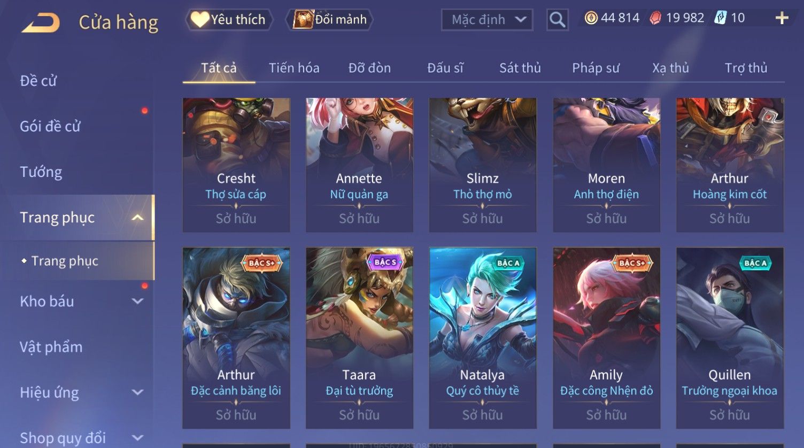Select the Tiến hóa tab
Viewport: 804px width, 448px height.
pyautogui.click(x=294, y=68)
